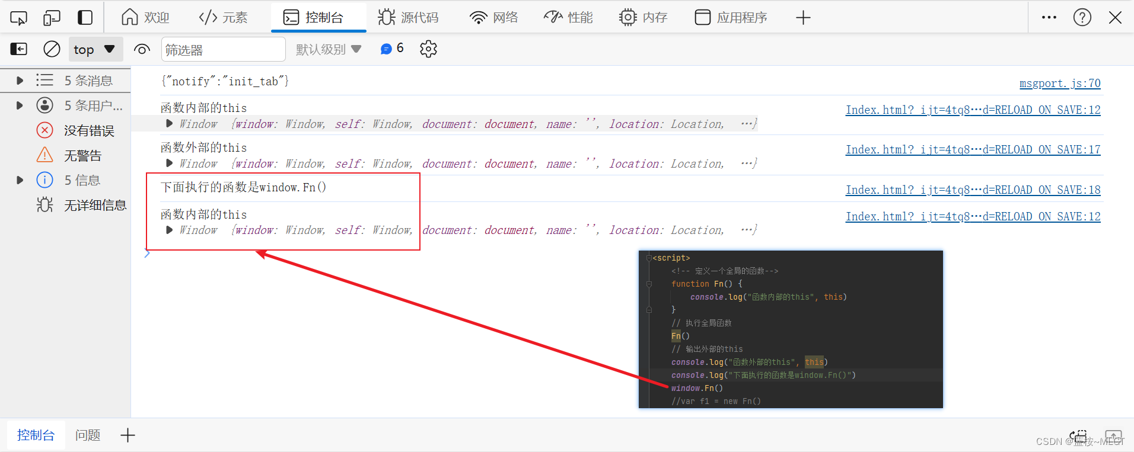This screenshot has height=452, width=1134.
Task: Open the 性能 performance tab
Action: pos(568,18)
